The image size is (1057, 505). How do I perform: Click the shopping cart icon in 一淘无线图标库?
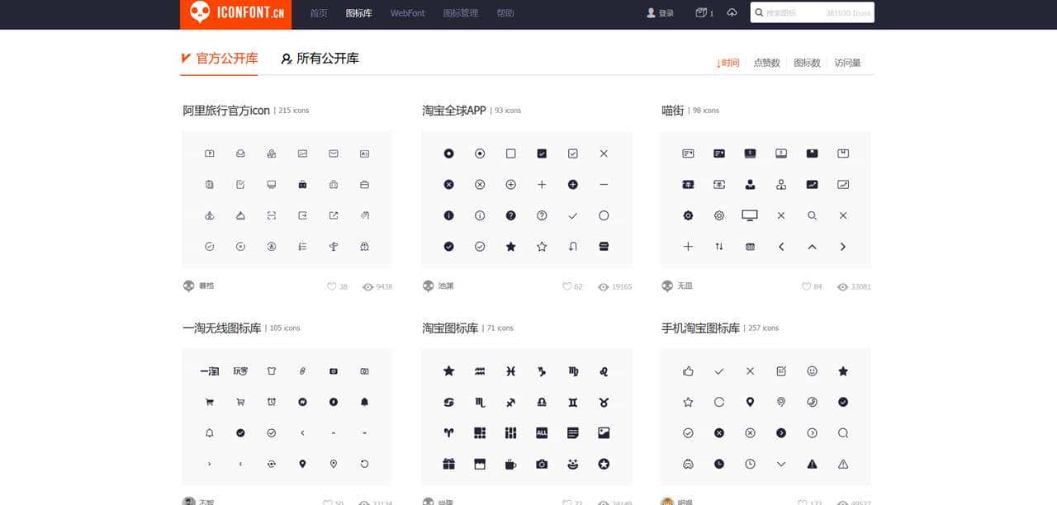pyautogui.click(x=209, y=402)
